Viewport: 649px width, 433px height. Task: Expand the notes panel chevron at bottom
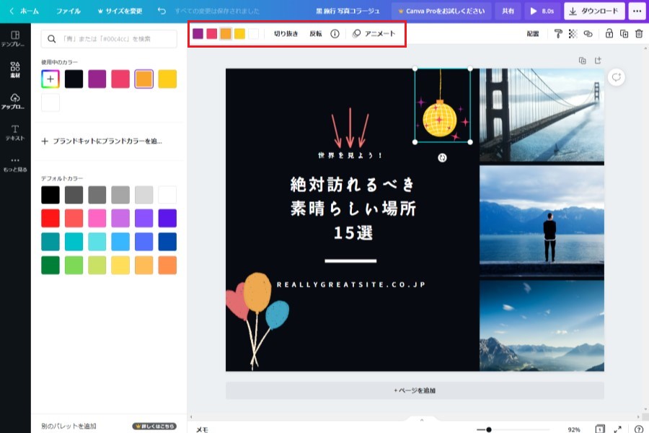tap(422, 419)
